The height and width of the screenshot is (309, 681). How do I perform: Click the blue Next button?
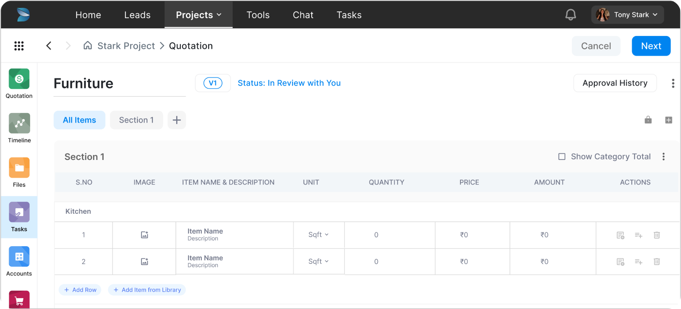(x=651, y=46)
